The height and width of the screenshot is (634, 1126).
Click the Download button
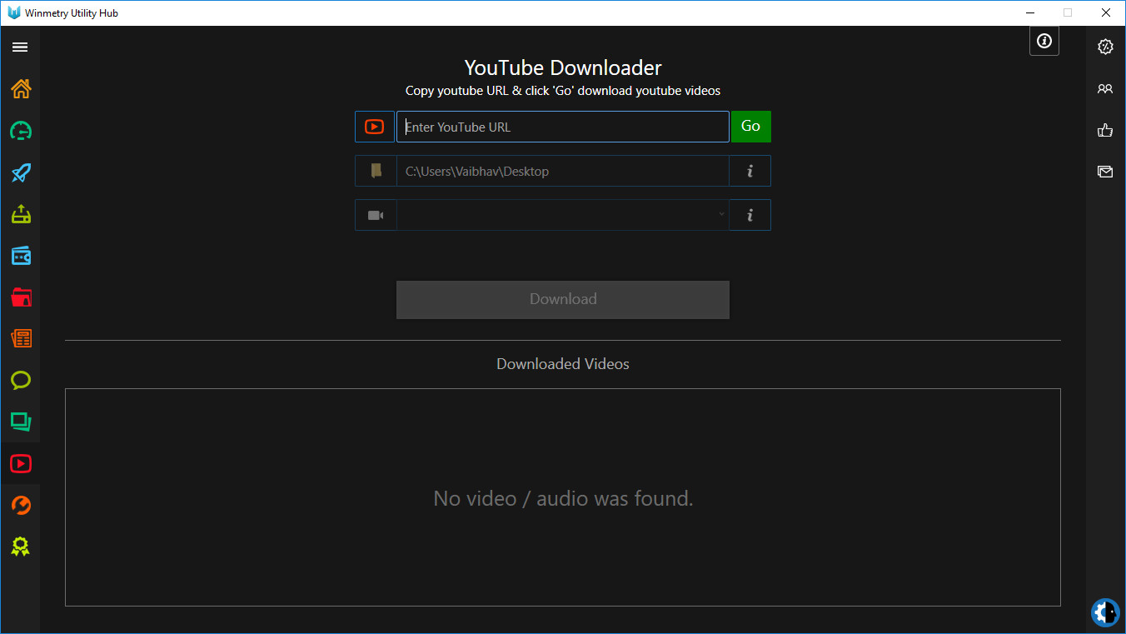(x=563, y=299)
